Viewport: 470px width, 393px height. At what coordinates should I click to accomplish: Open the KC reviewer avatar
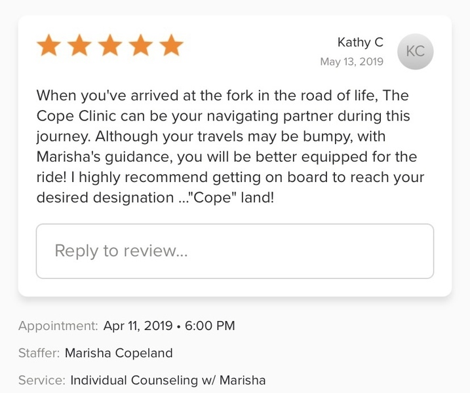[415, 51]
